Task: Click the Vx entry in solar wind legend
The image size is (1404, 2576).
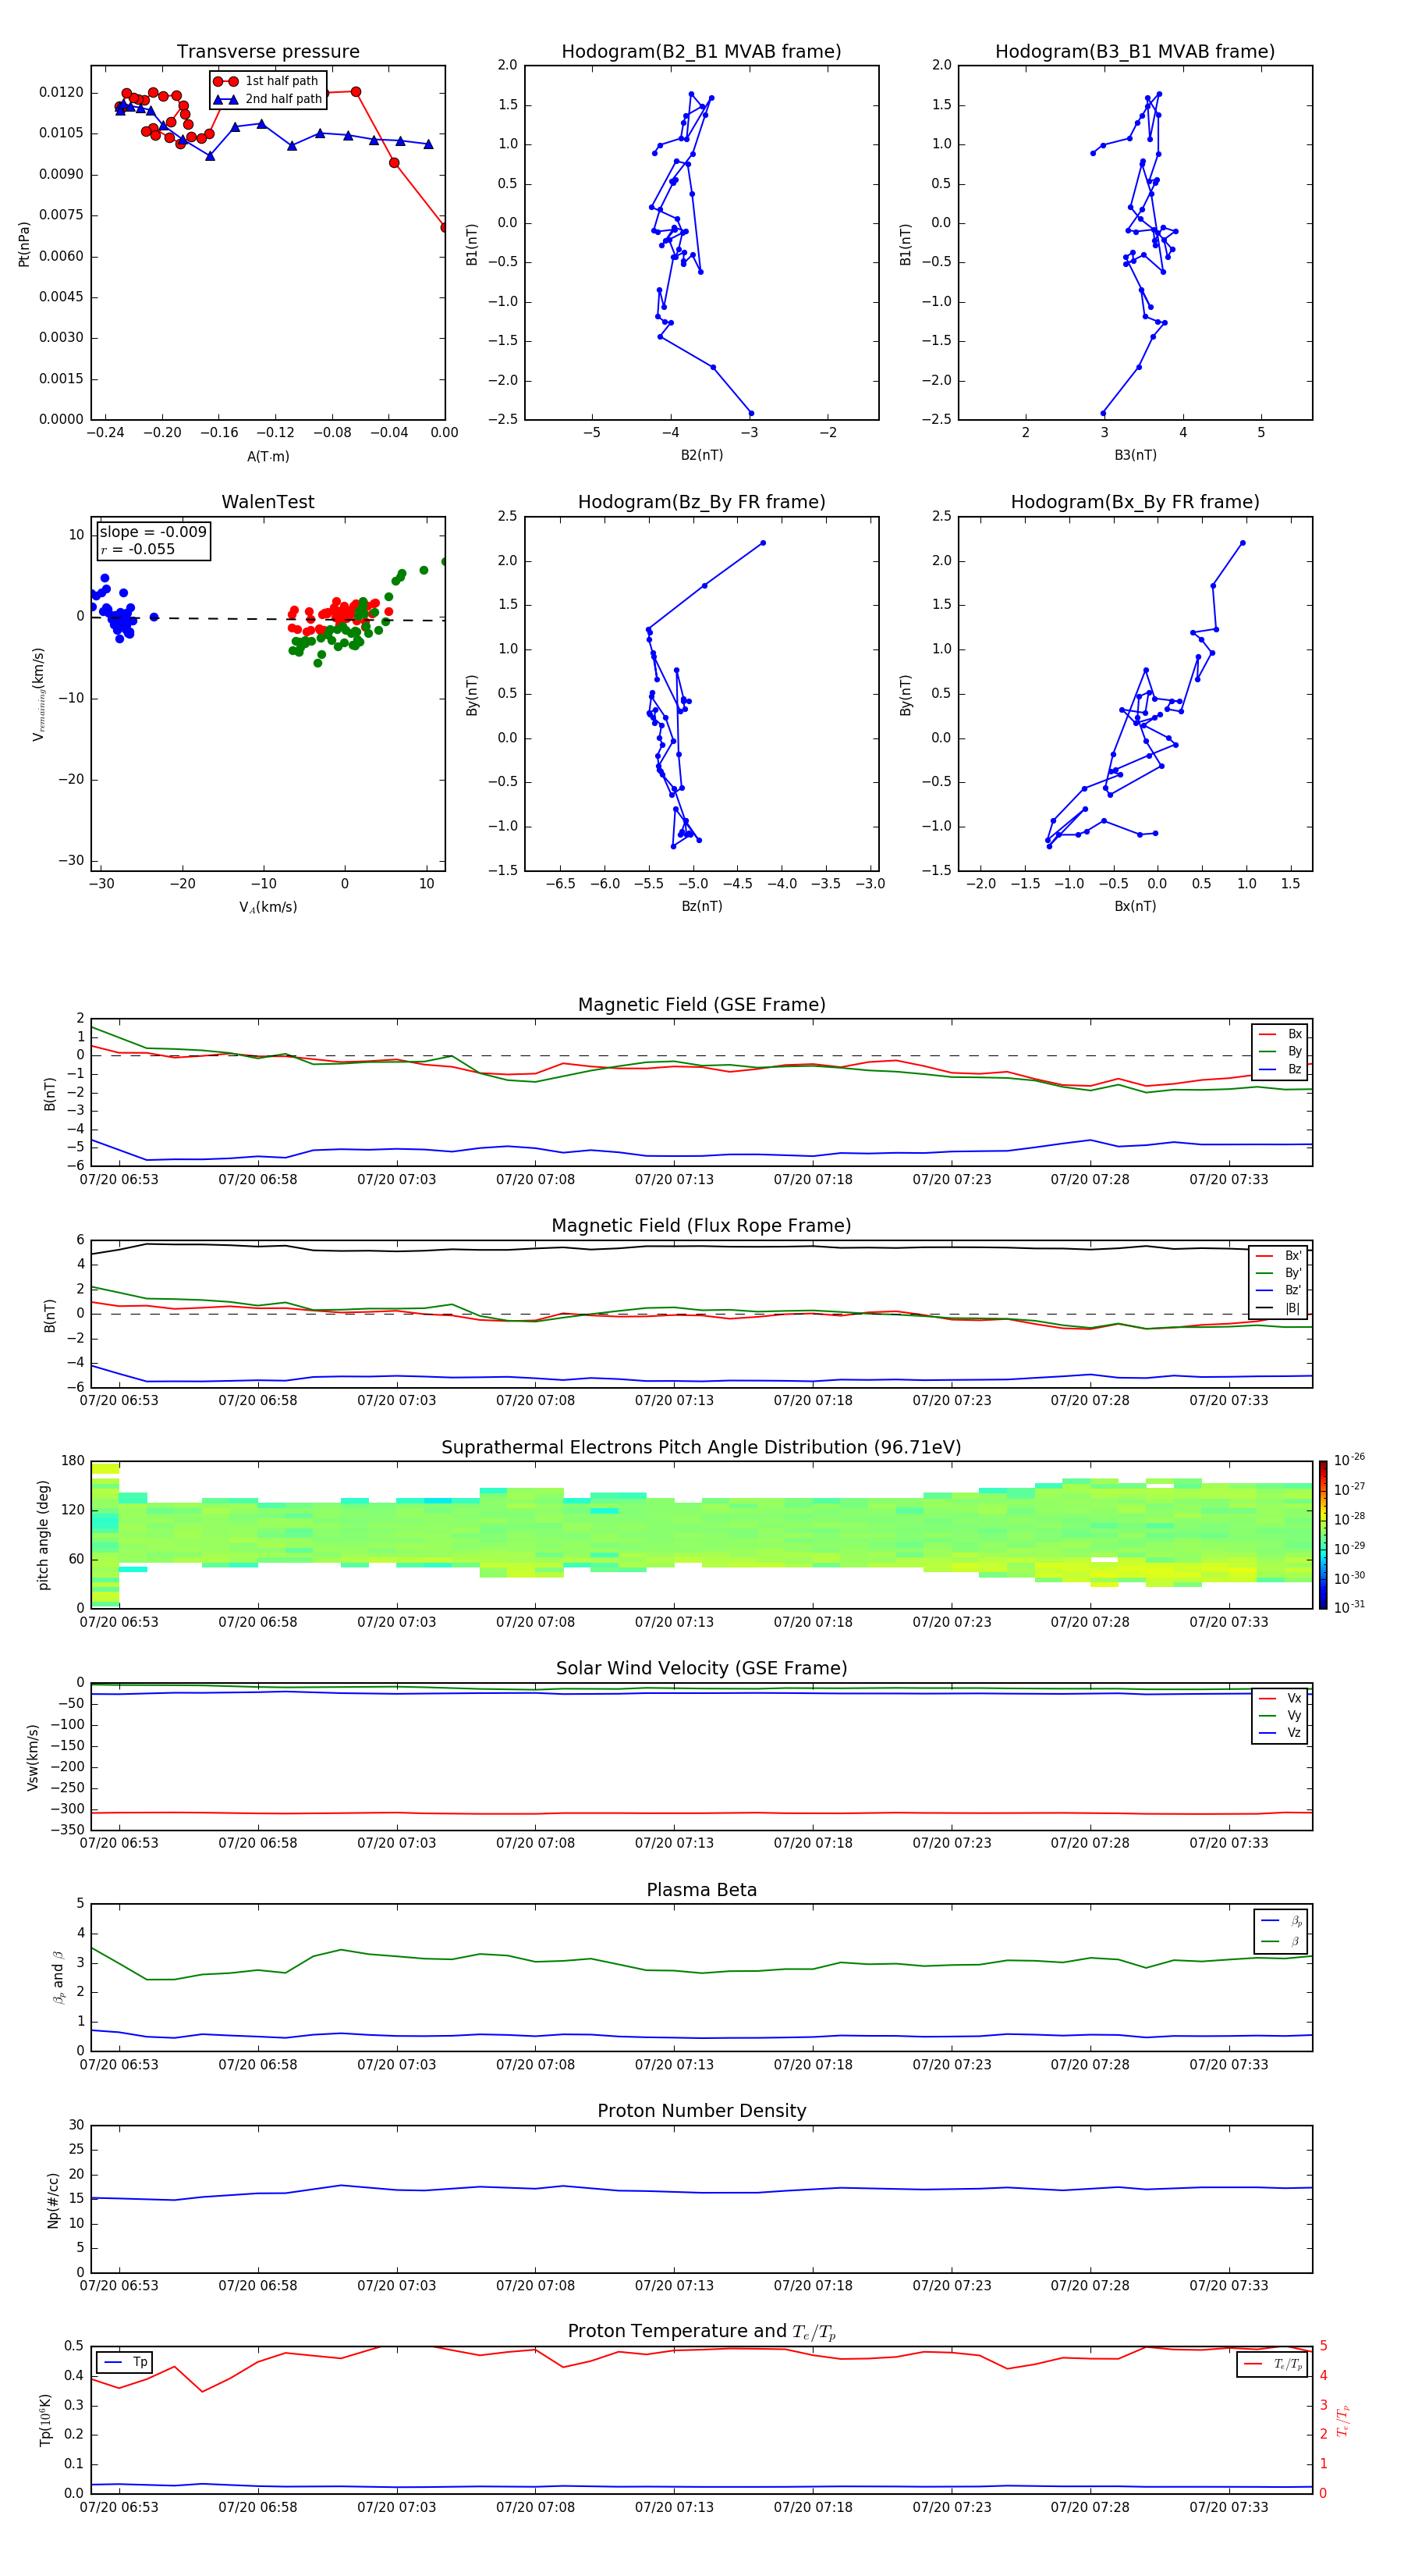Action: 1280,1699
